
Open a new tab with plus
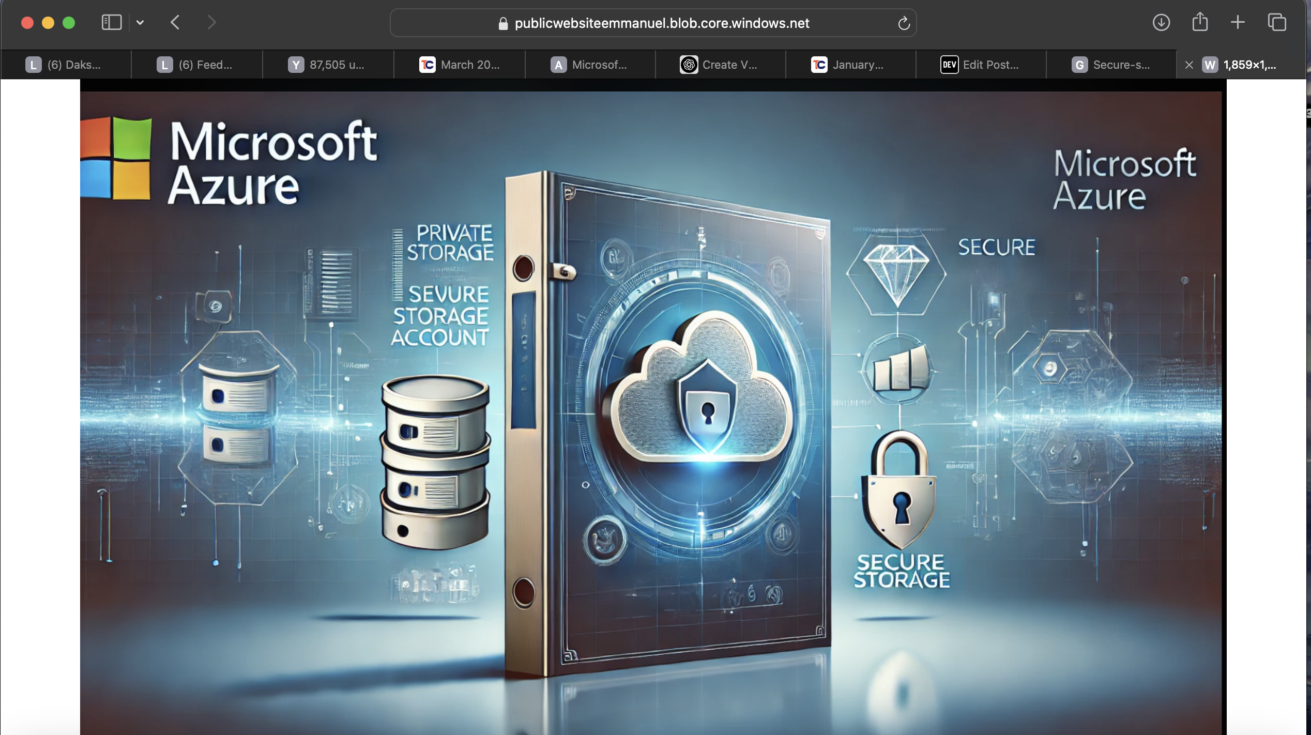pyautogui.click(x=1238, y=22)
